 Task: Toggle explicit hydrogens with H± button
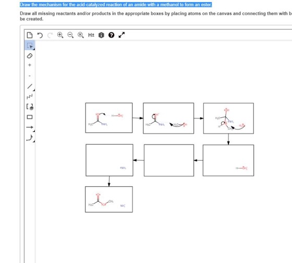pos(91,35)
